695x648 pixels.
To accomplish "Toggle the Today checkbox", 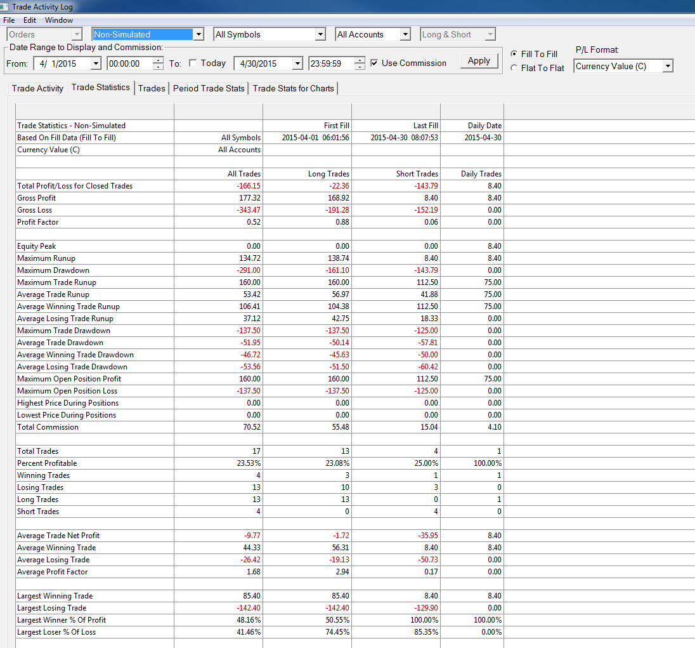I will click(193, 63).
